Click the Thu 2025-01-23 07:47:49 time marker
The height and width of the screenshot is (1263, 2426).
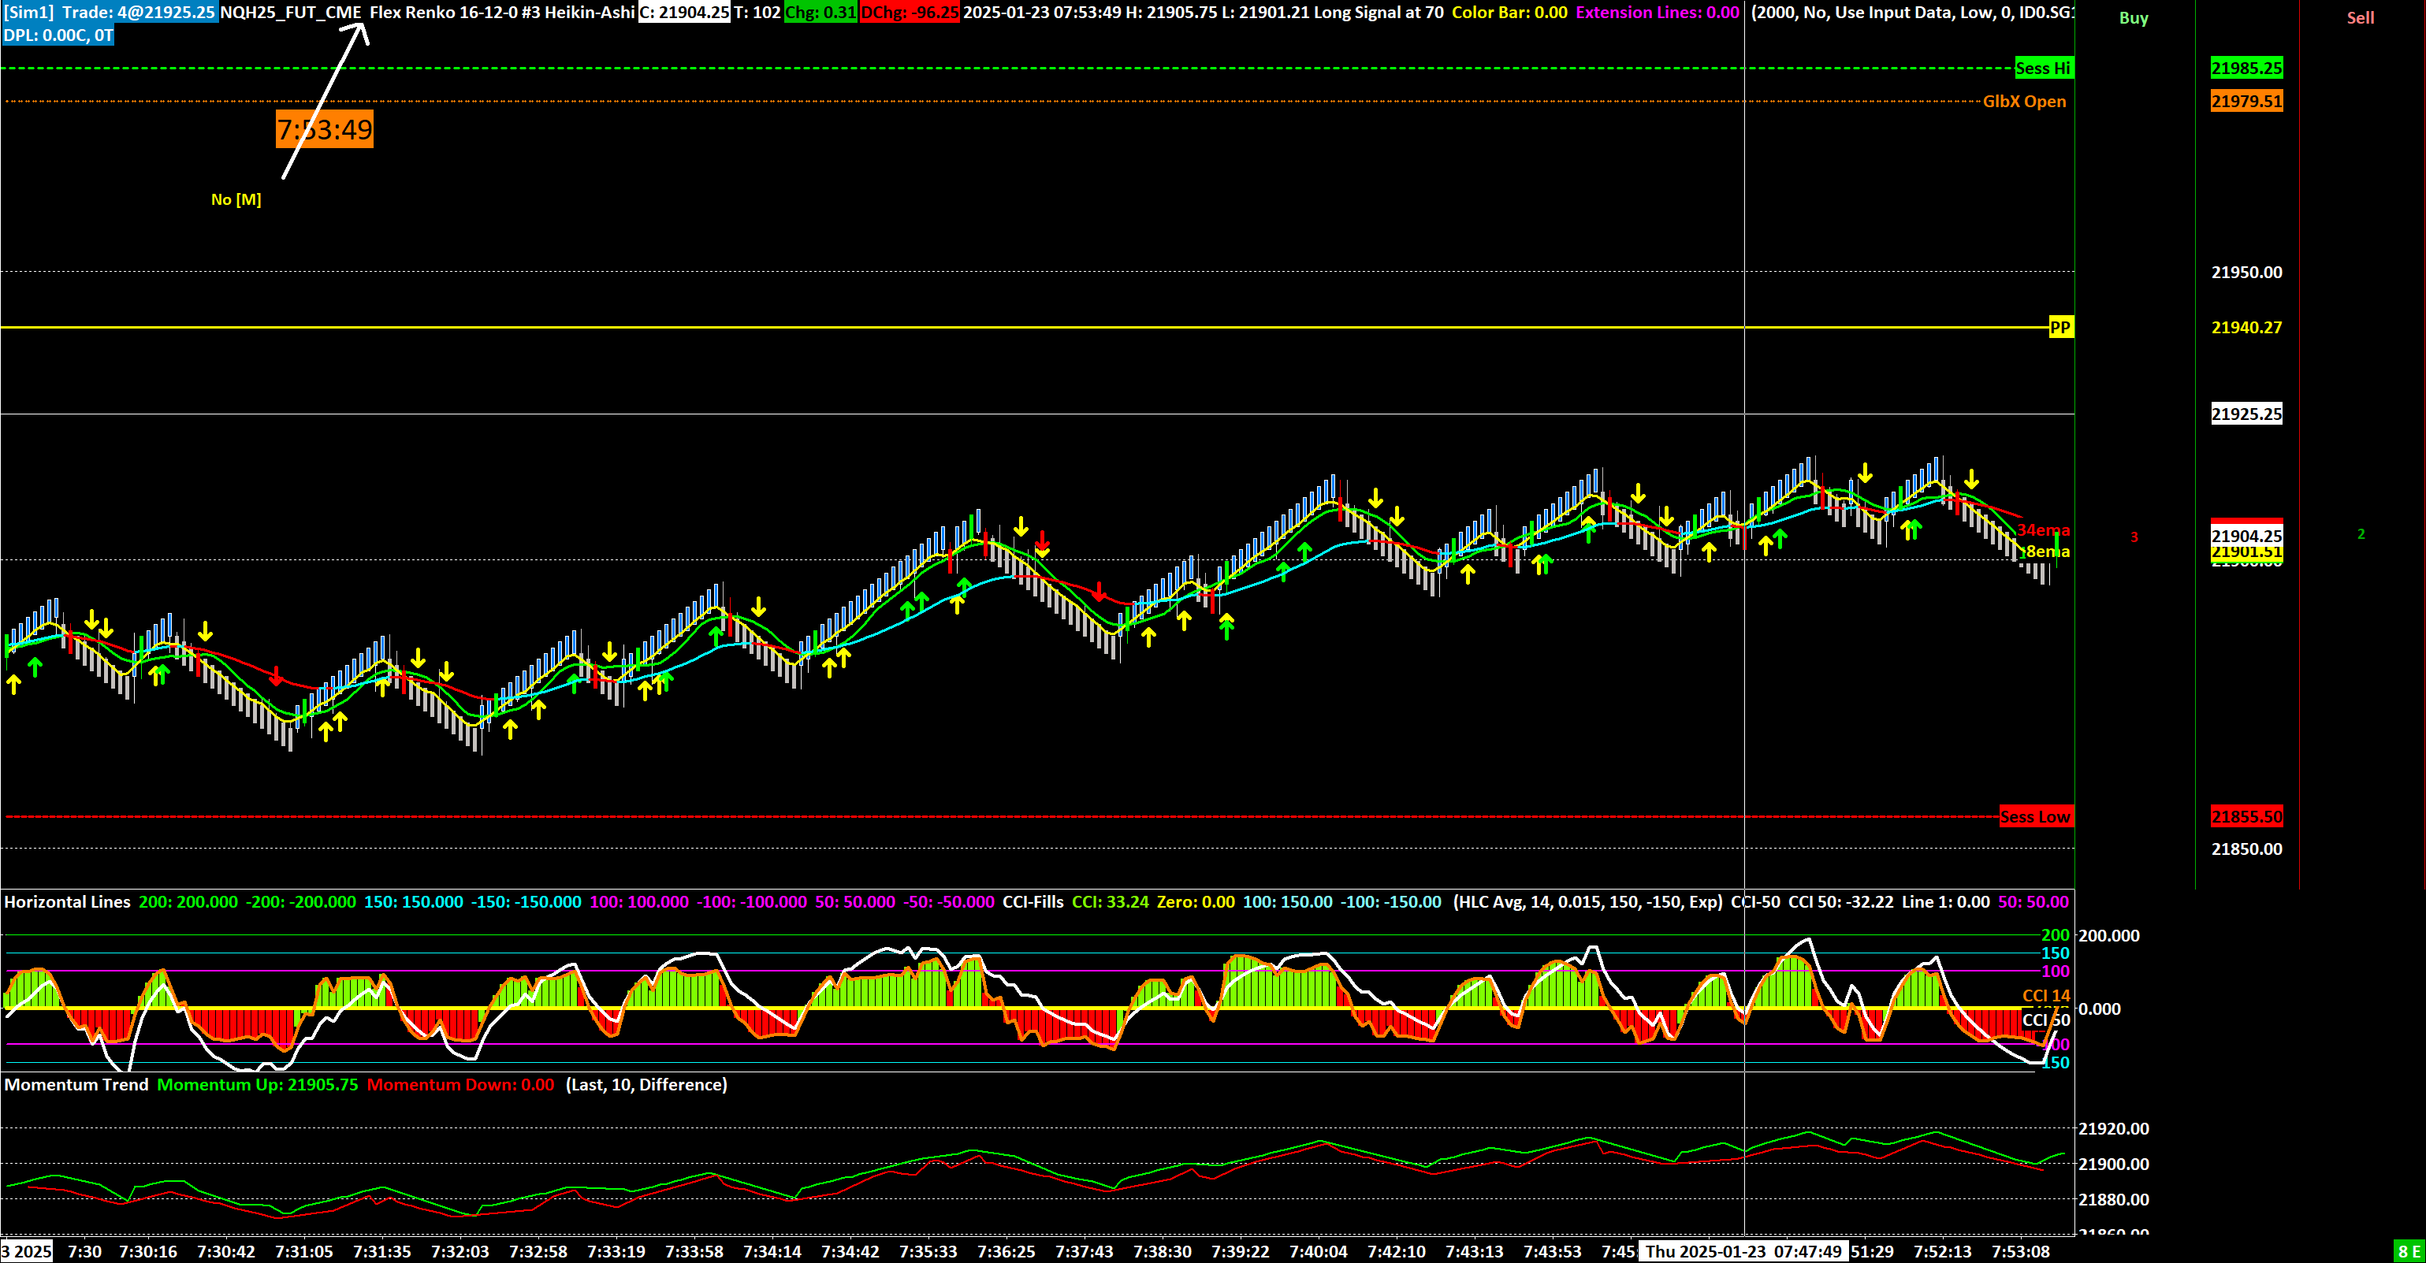click(1743, 1252)
